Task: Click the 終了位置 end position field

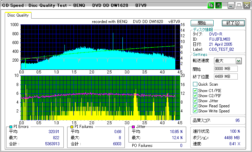Action: point(226,77)
